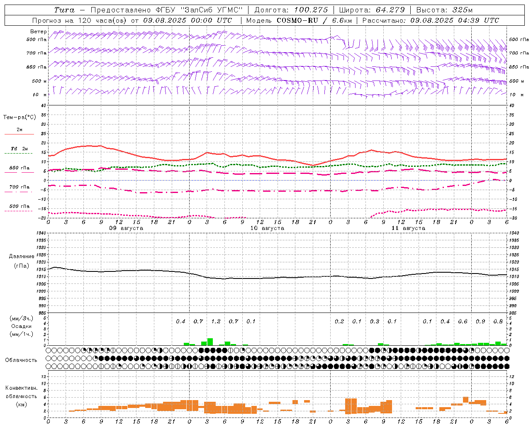
Task: Select the 2м temperature legend entry
Action: point(19,130)
